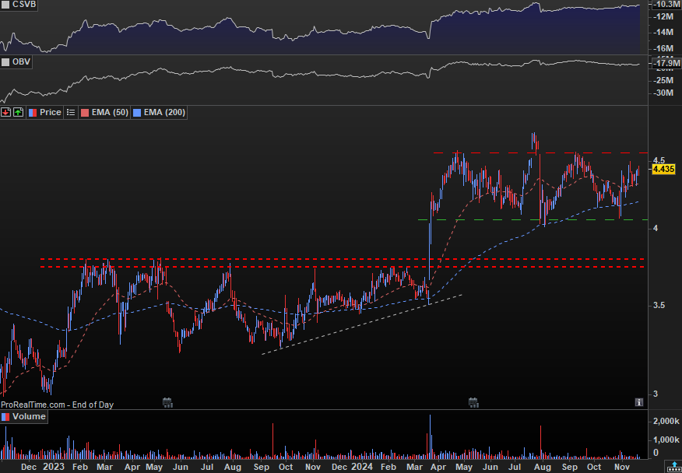
Task: Click the yellow 4.435 current price tag
Action: (663, 170)
